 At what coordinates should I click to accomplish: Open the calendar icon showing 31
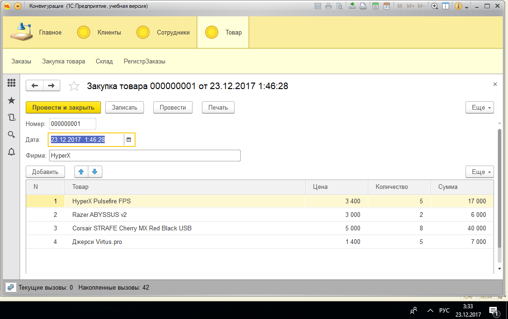[x=386, y=6]
